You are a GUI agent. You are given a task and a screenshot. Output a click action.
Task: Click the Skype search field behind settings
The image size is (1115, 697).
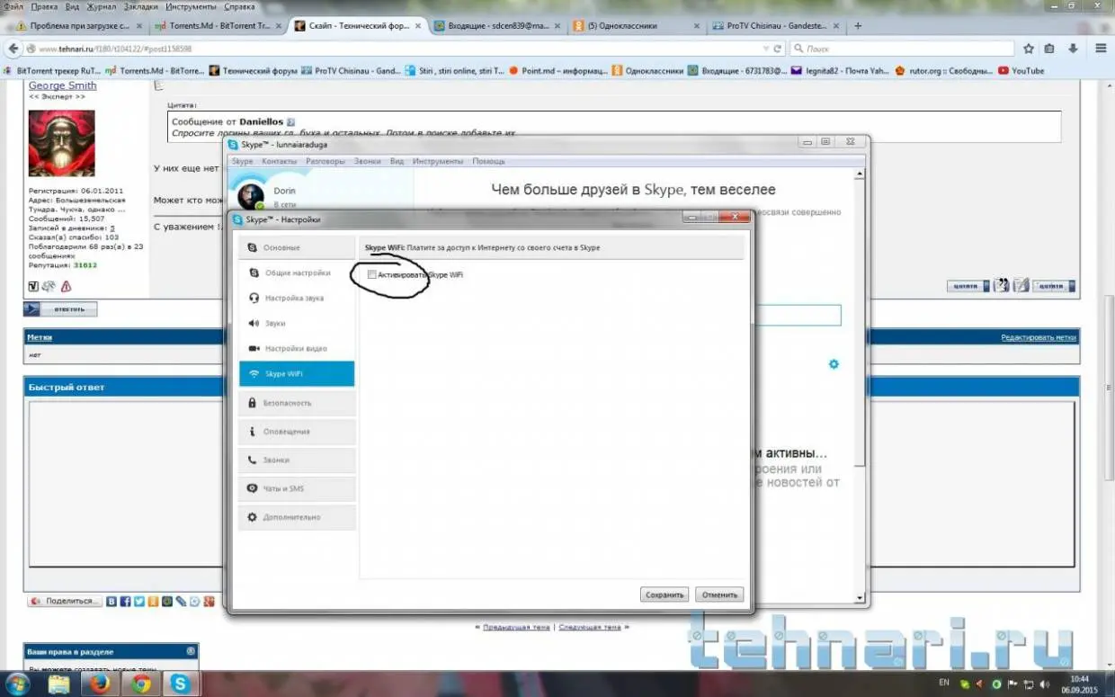(x=798, y=315)
